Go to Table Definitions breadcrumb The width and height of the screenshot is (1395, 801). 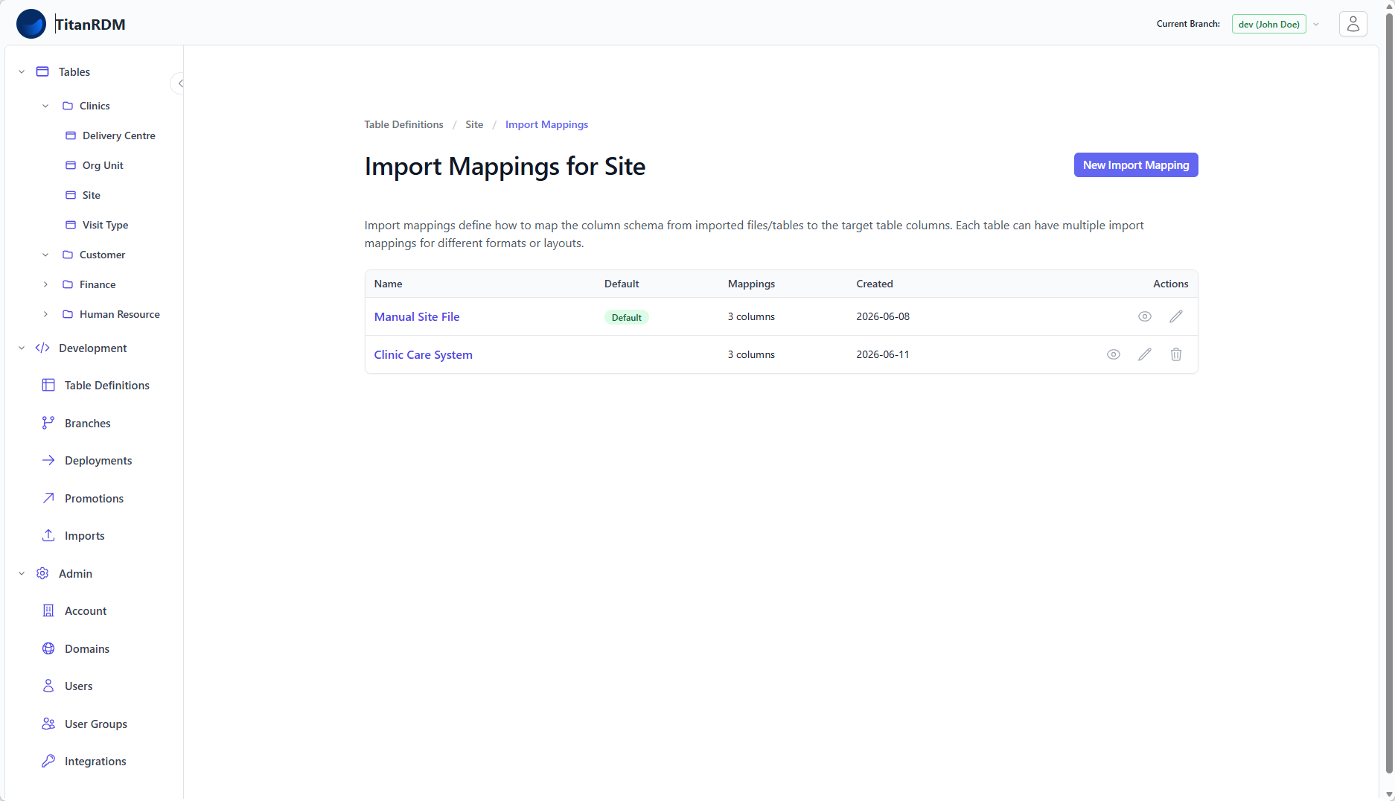(403, 124)
